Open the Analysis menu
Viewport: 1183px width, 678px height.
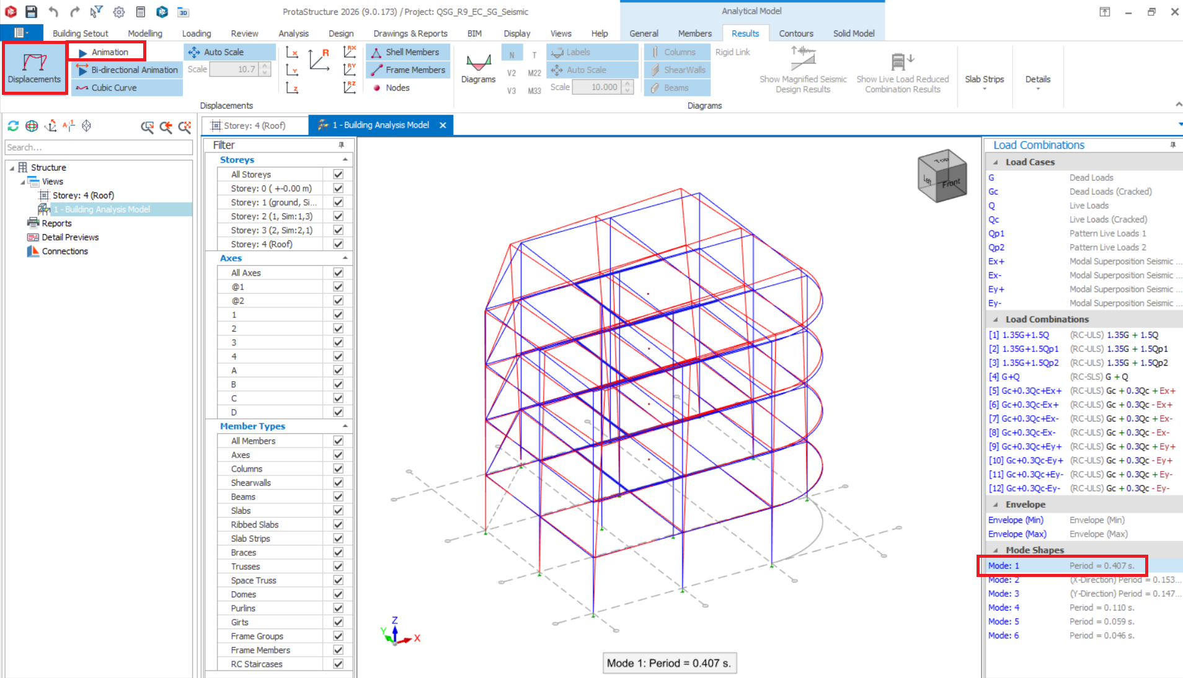click(x=293, y=33)
